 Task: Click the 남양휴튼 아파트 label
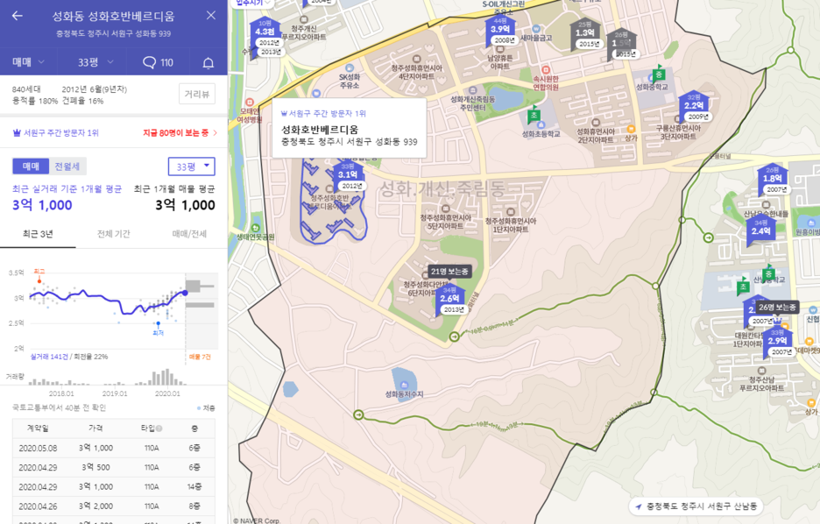click(500, 62)
